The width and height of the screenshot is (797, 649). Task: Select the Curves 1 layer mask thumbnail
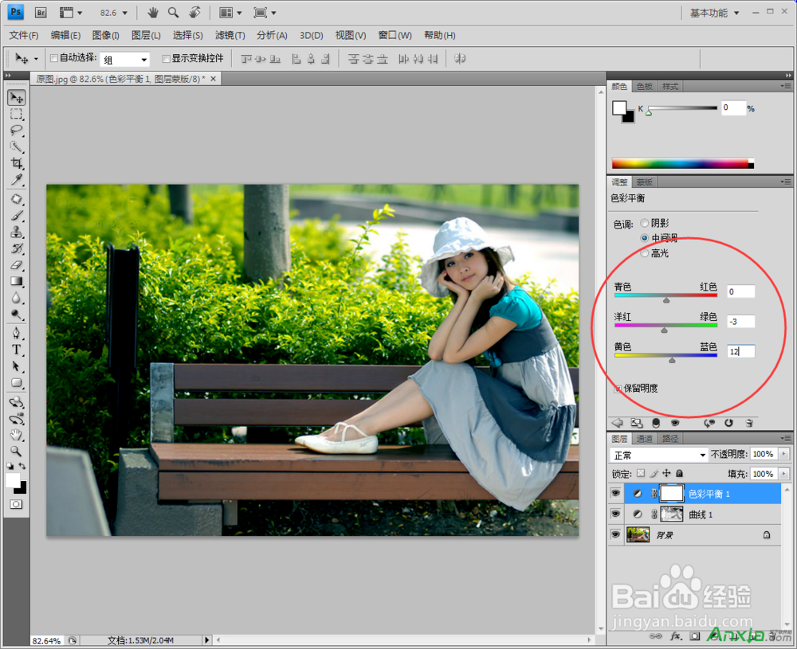tap(671, 514)
